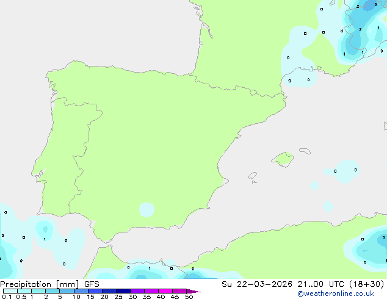Click the lightest 0.1–0.5 mm legend swatch
The image size is (387, 299).
pyautogui.click(x=10, y=291)
